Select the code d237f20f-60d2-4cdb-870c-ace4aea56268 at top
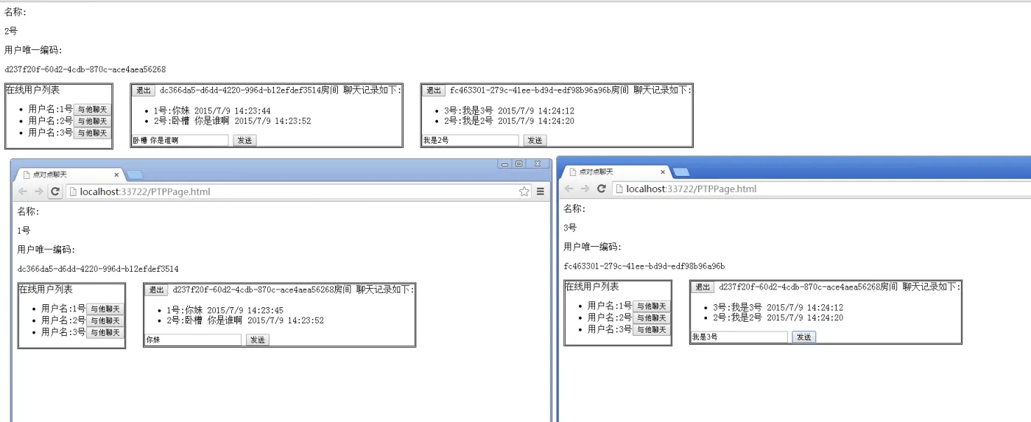1031x422 pixels. coord(85,69)
